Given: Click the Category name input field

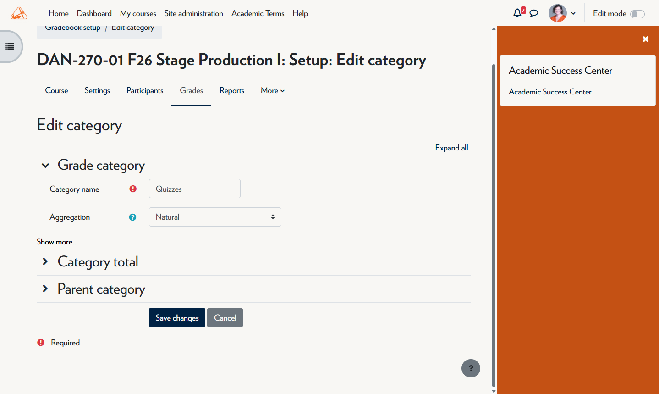Looking at the screenshot, I should (195, 189).
